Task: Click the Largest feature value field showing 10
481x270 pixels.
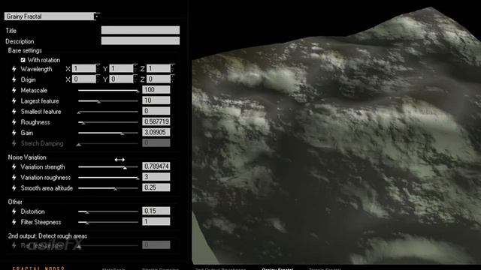Action: point(156,100)
